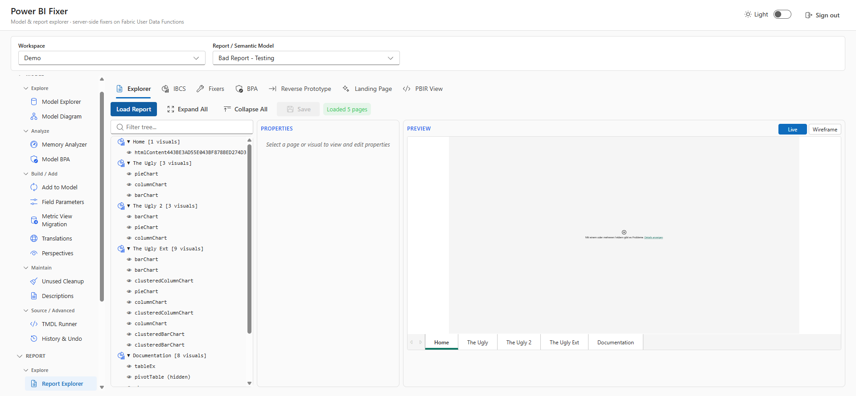Click Add to Model icon
This screenshot has width=856, height=396.
pos(34,187)
